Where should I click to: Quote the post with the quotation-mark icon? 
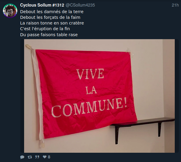[37, 157]
